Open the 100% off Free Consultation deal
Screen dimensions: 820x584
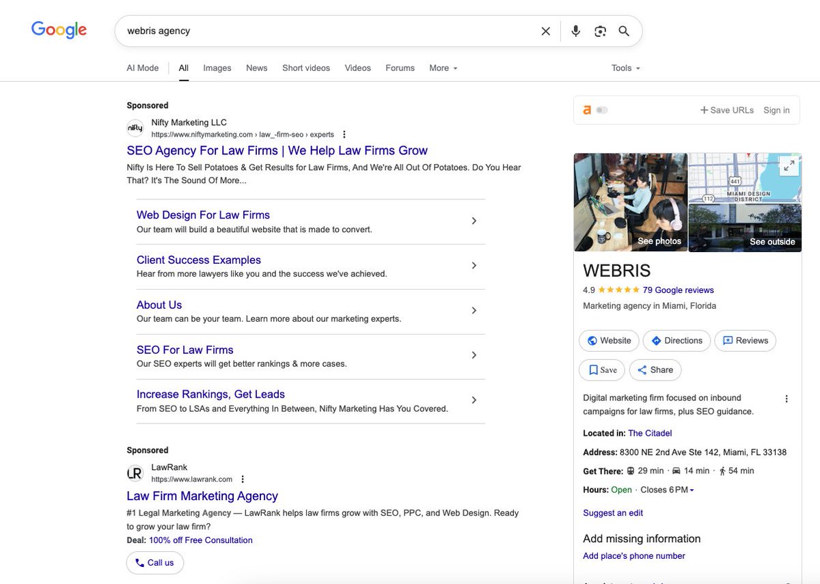pyautogui.click(x=201, y=540)
